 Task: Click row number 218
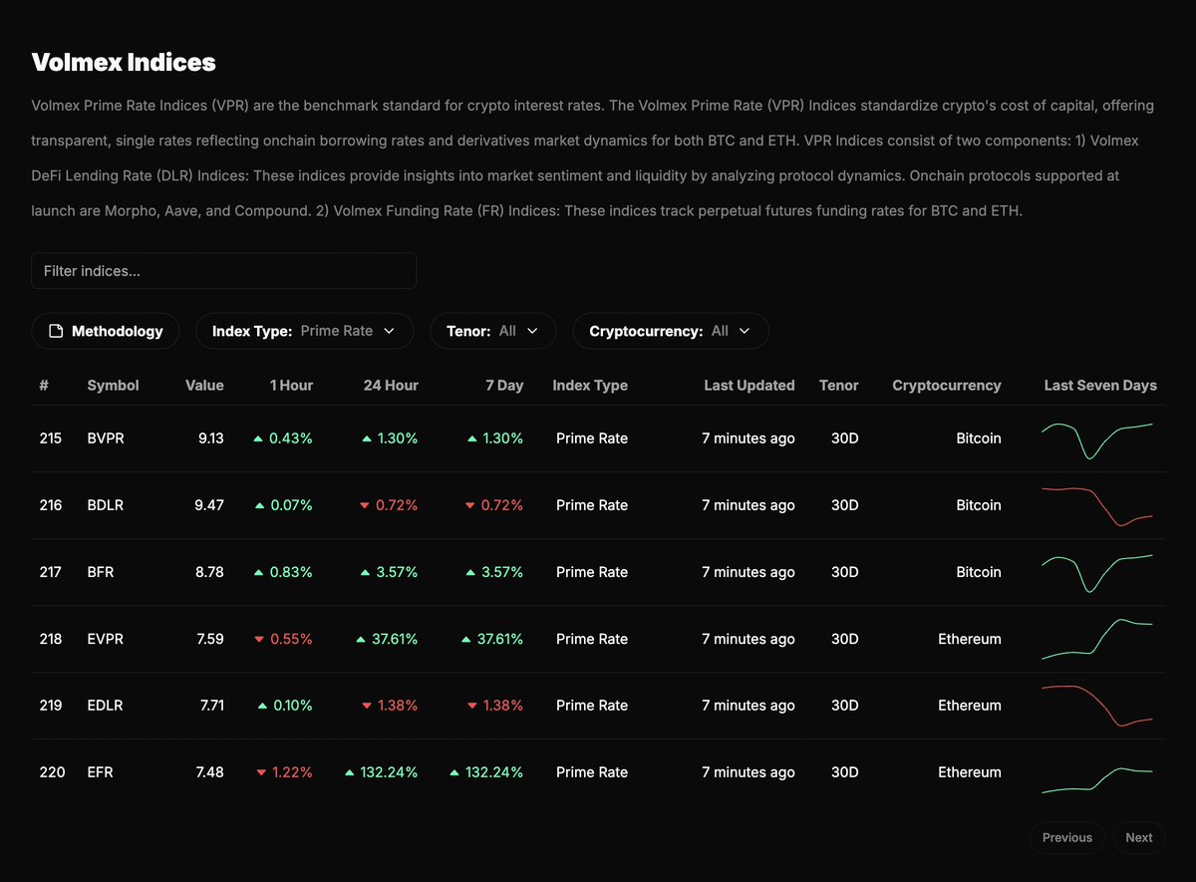51,639
